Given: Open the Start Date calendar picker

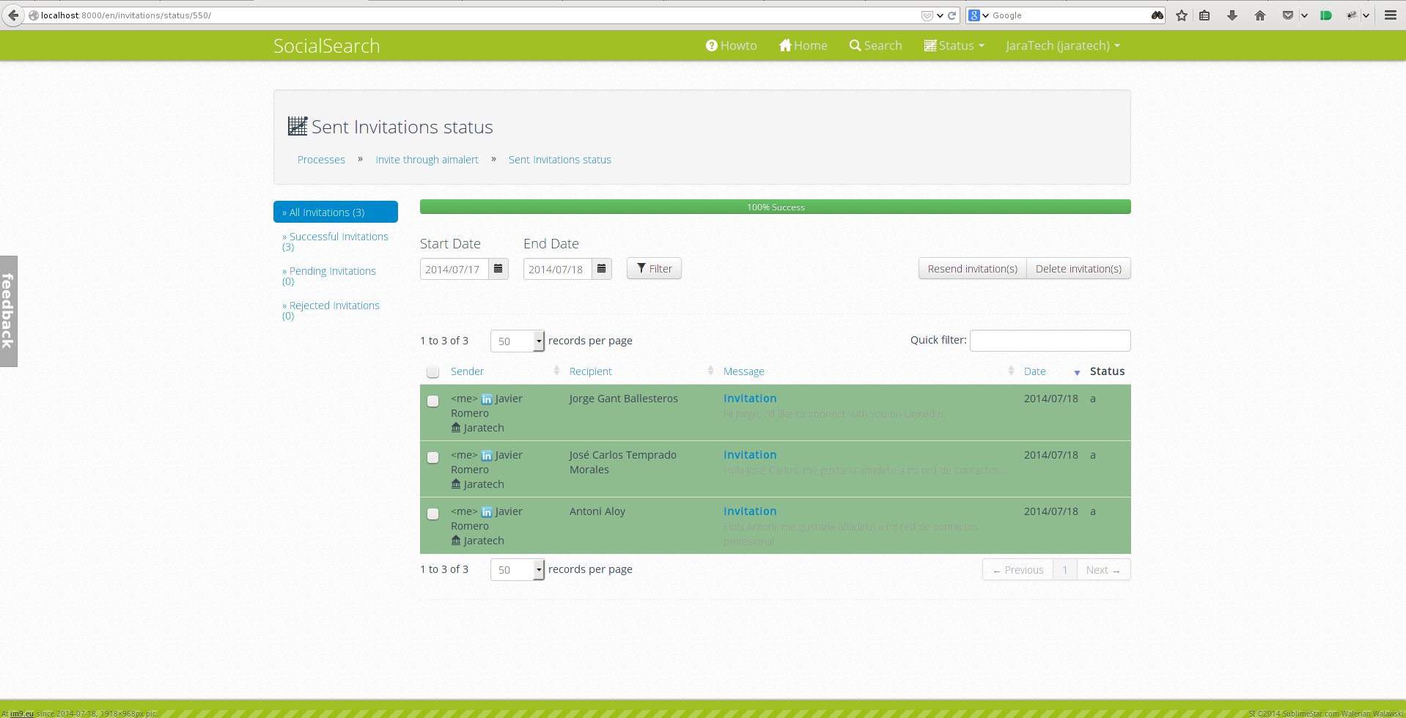Looking at the screenshot, I should click(x=498, y=269).
